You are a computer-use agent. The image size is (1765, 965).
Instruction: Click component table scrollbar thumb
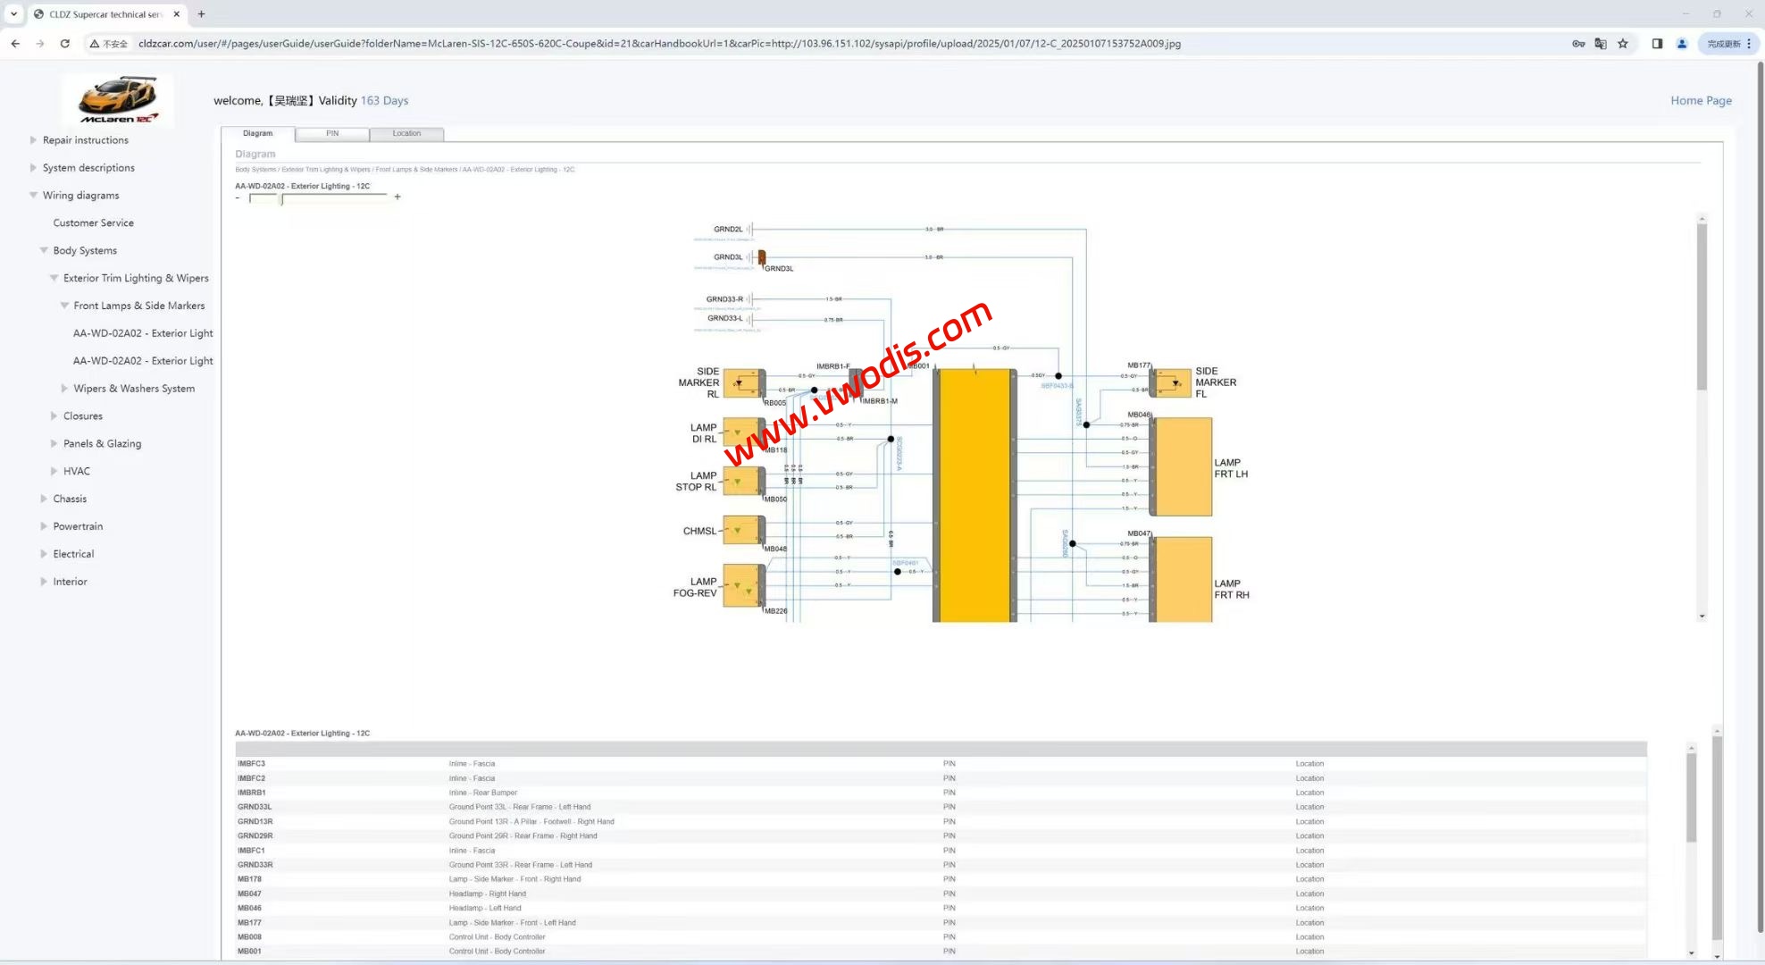[1691, 797]
